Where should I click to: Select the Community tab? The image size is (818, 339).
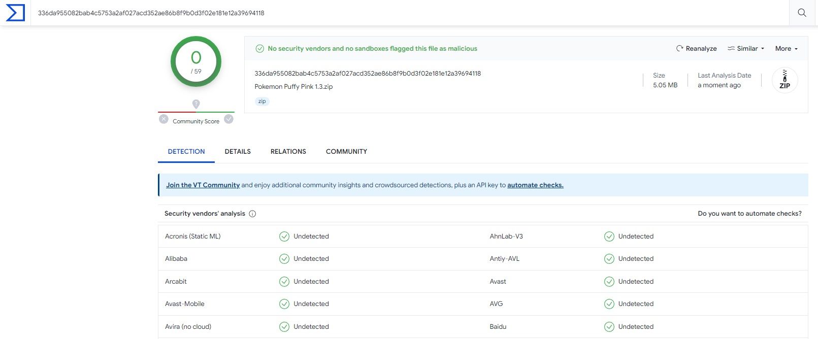346,152
